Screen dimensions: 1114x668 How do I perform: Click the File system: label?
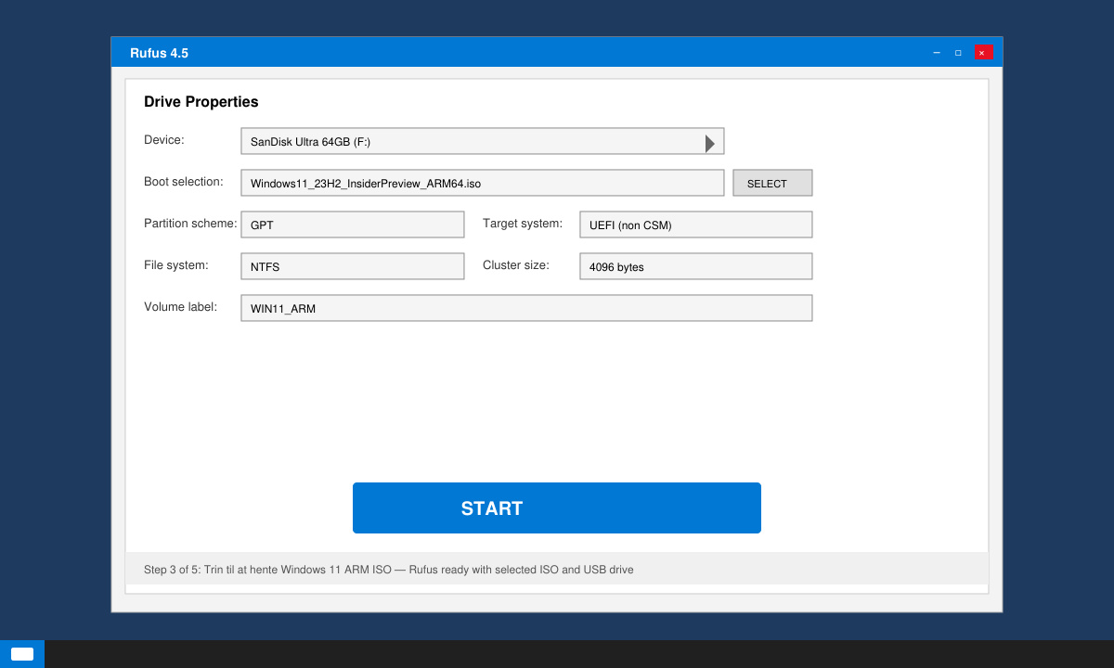click(x=176, y=265)
